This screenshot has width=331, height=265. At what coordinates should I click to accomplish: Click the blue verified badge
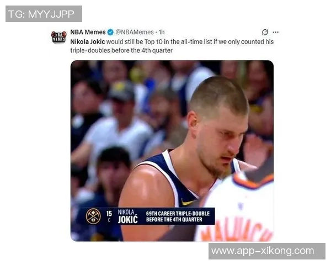110,33
